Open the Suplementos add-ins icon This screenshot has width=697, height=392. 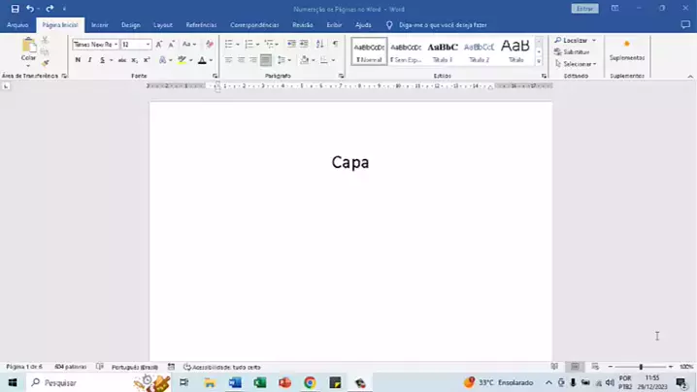coord(626,50)
